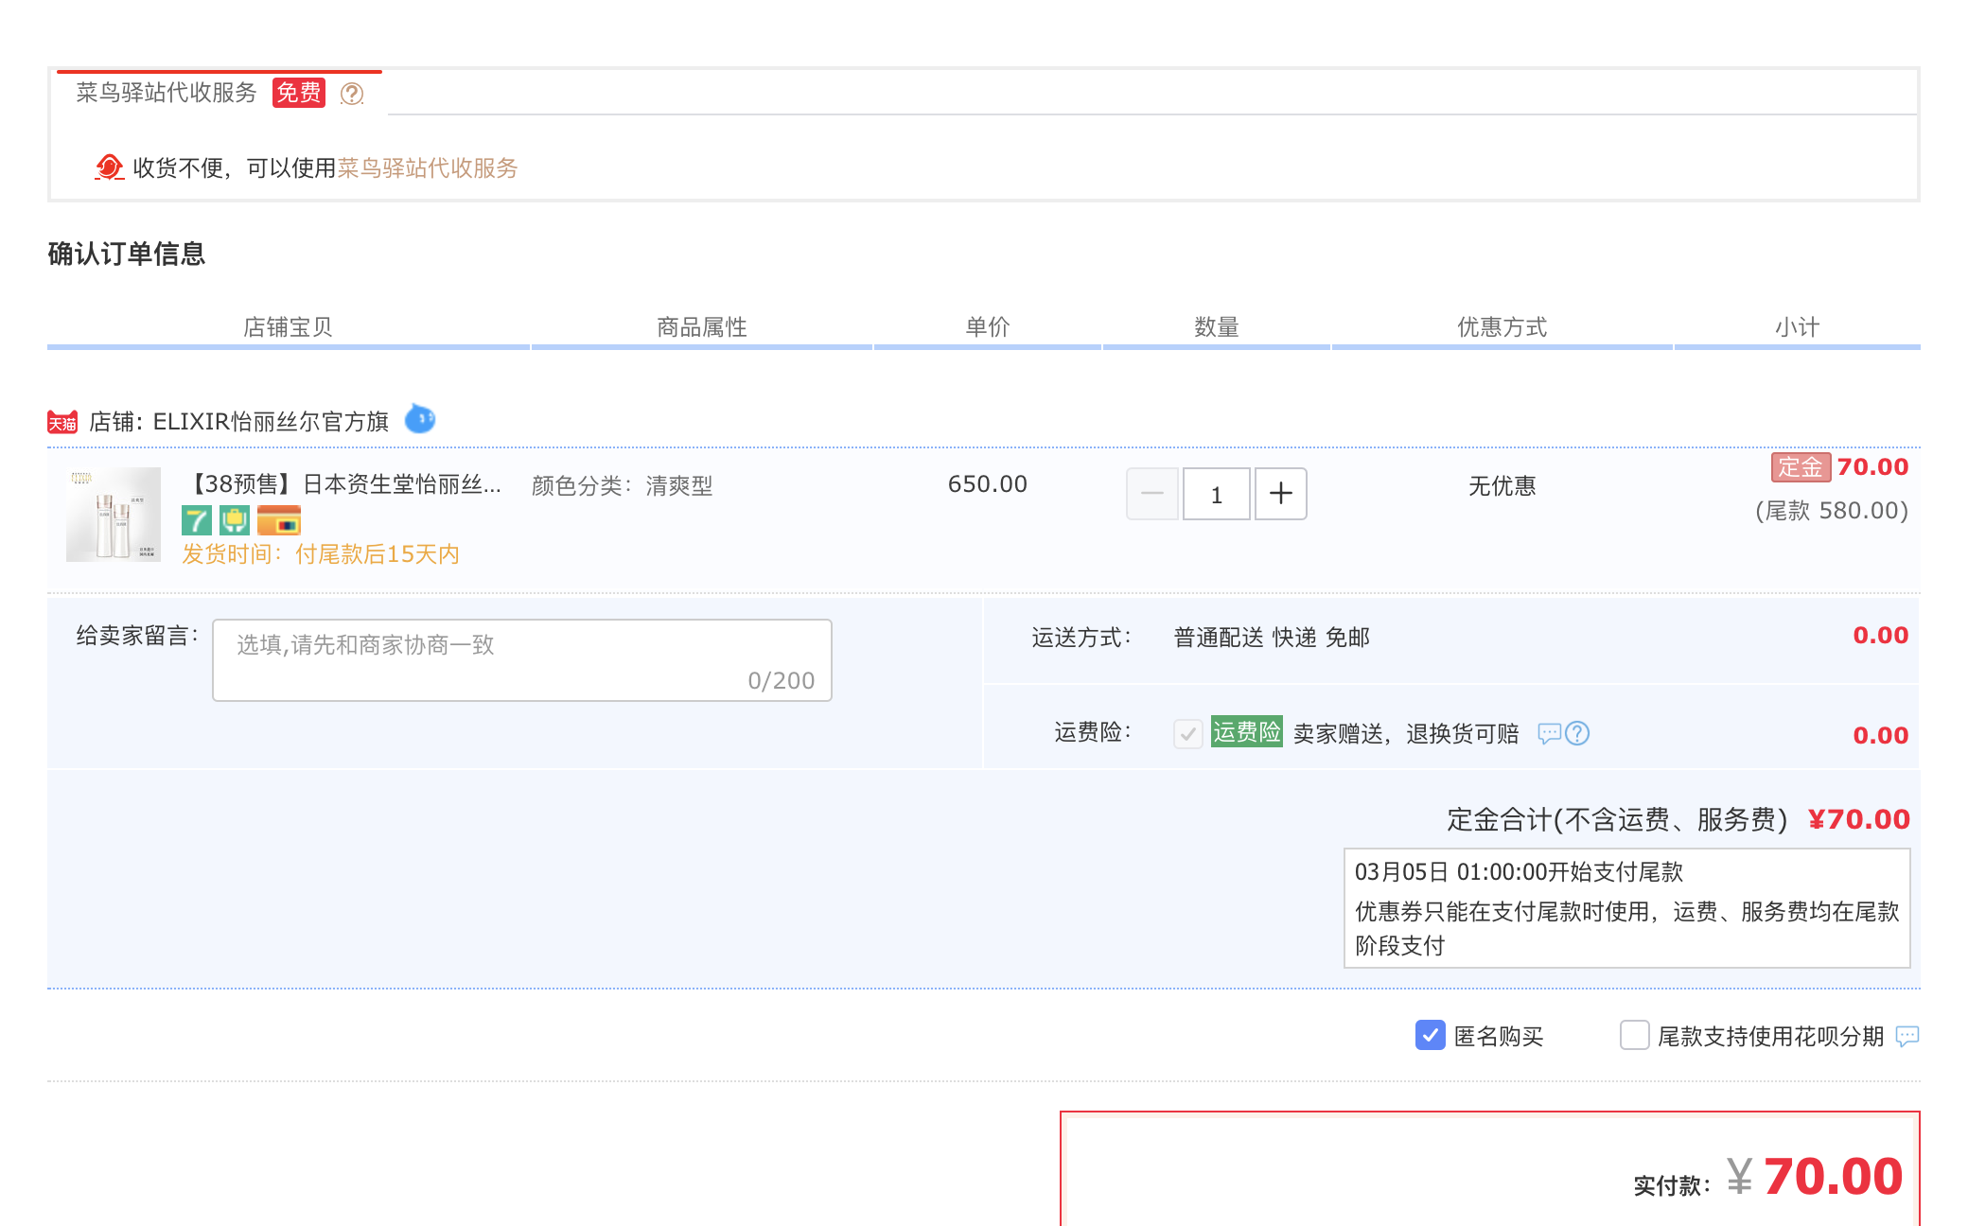
Task: Click the red 菜鸟 logo icon
Action: point(110,167)
